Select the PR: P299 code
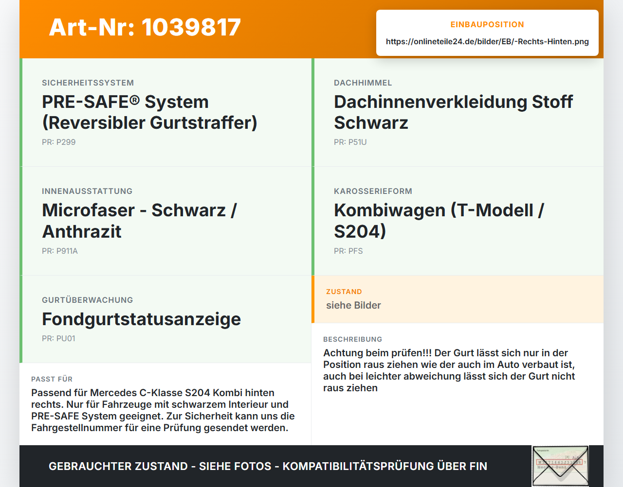Image resolution: width=623 pixels, height=487 pixels. [58, 142]
